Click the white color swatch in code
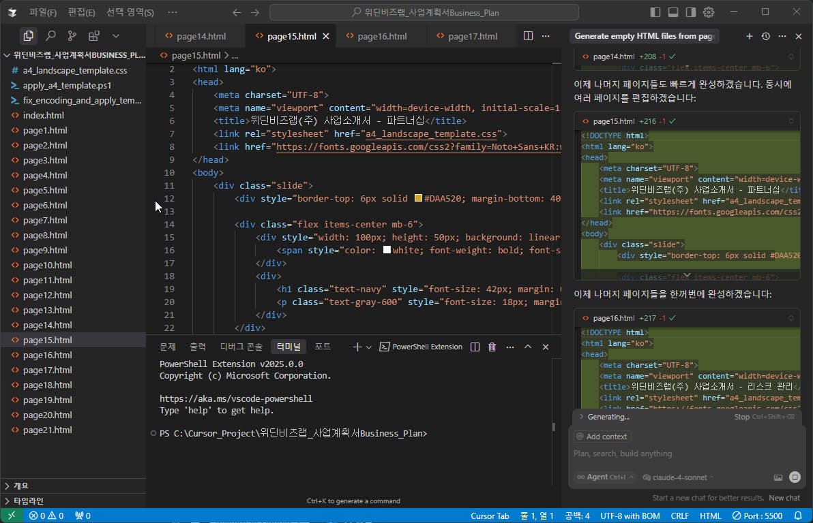 tap(387, 250)
